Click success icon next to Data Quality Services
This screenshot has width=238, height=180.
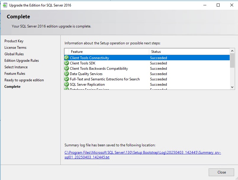[x=67, y=74]
